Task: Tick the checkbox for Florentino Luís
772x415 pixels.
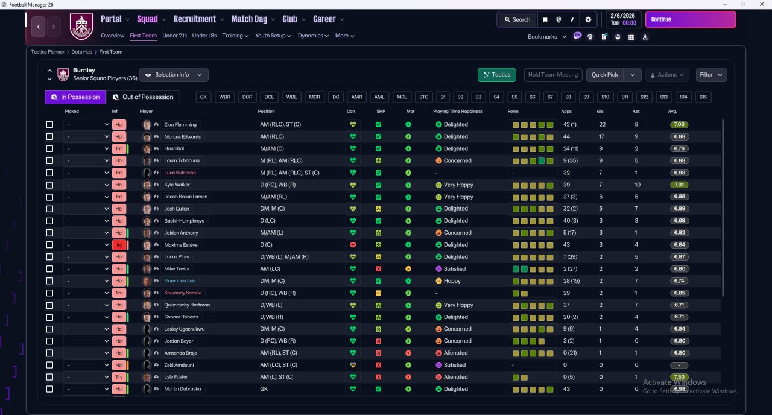Action: [49, 280]
